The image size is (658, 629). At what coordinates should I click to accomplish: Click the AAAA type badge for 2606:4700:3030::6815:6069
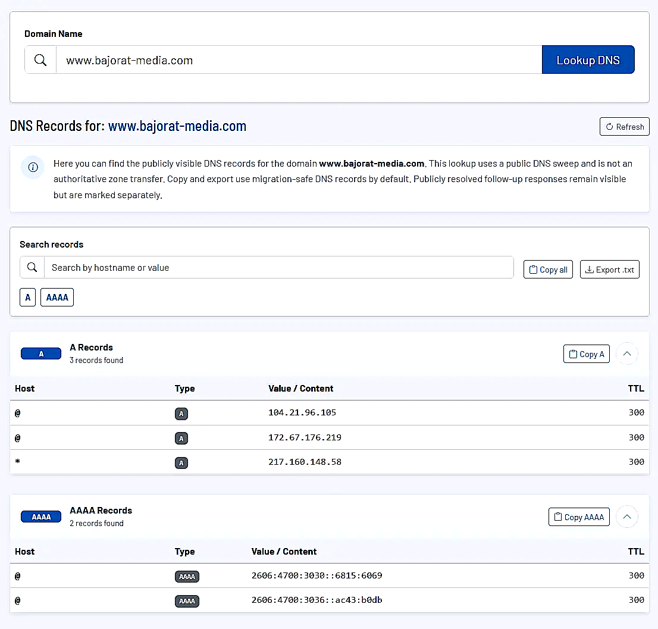pos(187,577)
